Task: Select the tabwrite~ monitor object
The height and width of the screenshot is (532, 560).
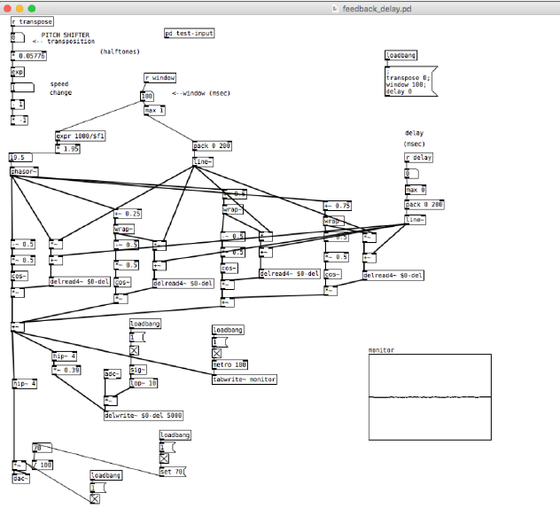Action: pos(245,379)
